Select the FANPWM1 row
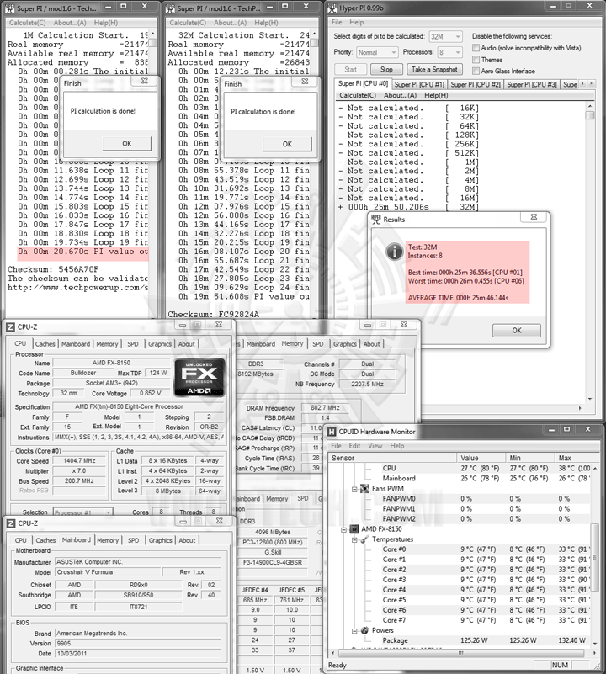606x674 pixels. [460, 508]
